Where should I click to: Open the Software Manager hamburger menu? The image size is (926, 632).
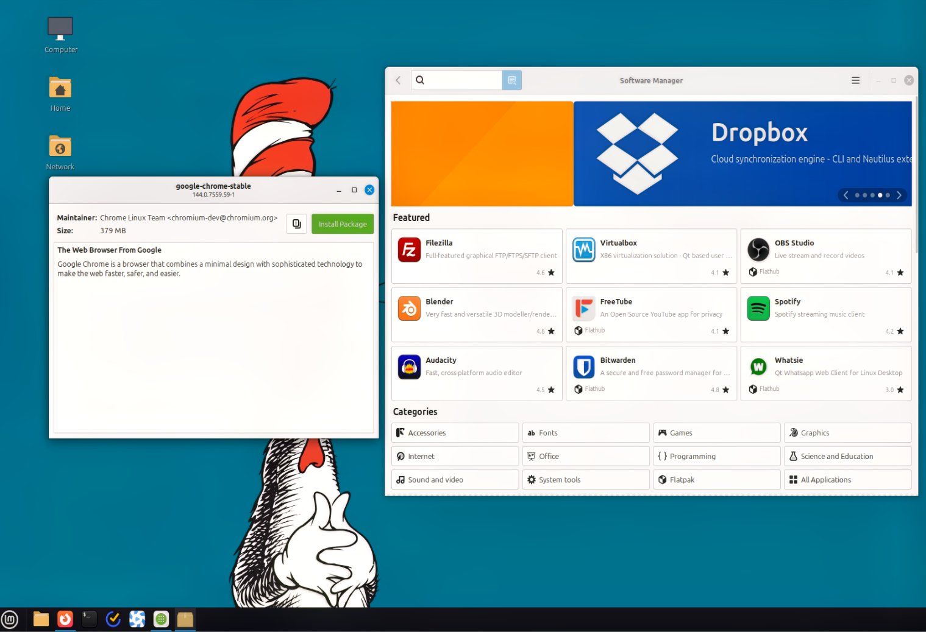(855, 80)
